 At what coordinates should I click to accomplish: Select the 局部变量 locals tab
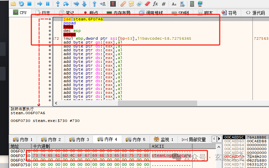pyautogui.click(x=194, y=140)
